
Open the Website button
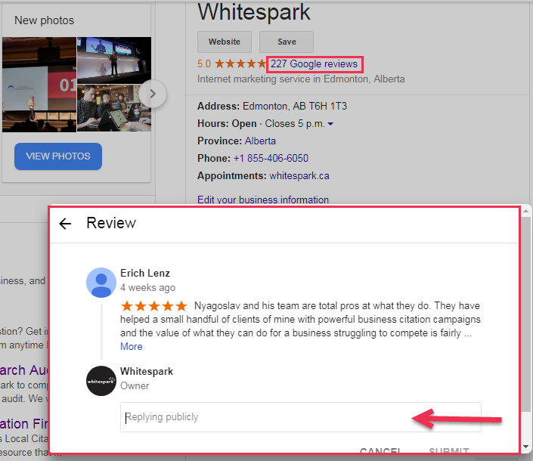[x=225, y=42]
